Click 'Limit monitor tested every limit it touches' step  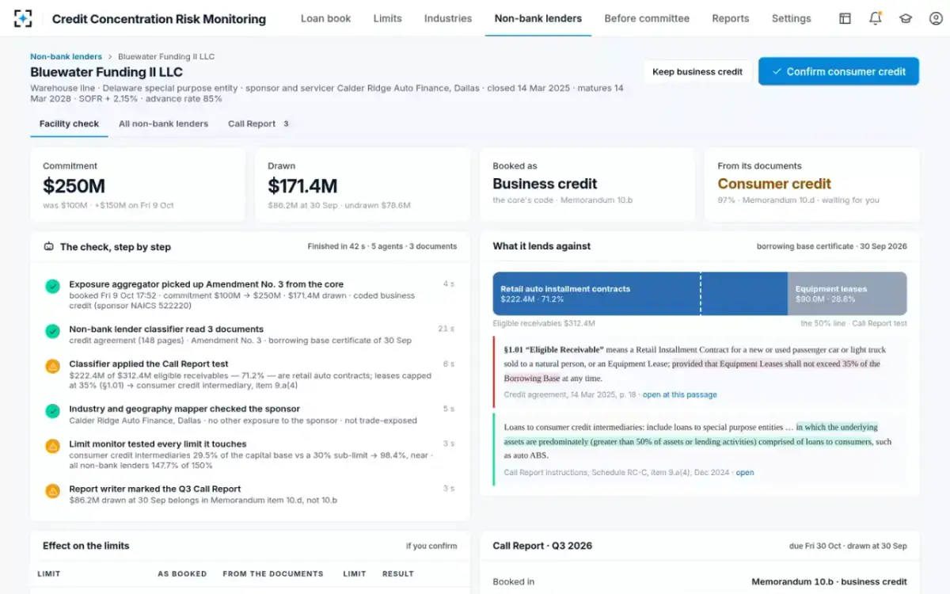point(250,455)
